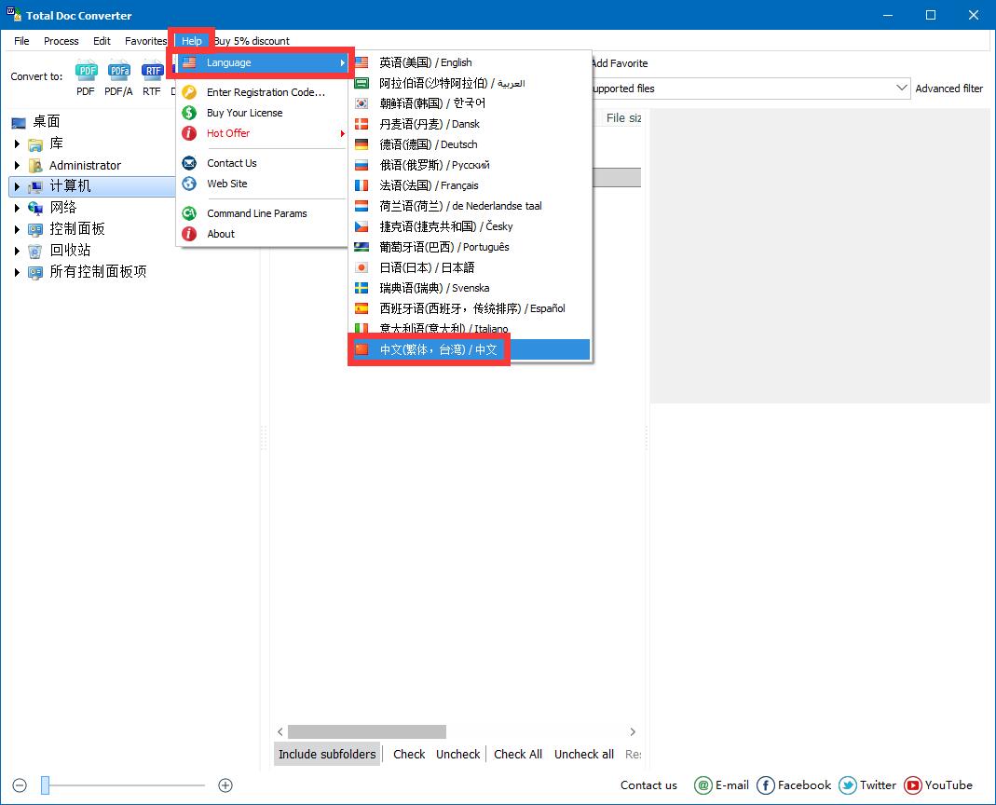The image size is (996, 805).
Task: Open the Advanced filter link
Action: 949,89
